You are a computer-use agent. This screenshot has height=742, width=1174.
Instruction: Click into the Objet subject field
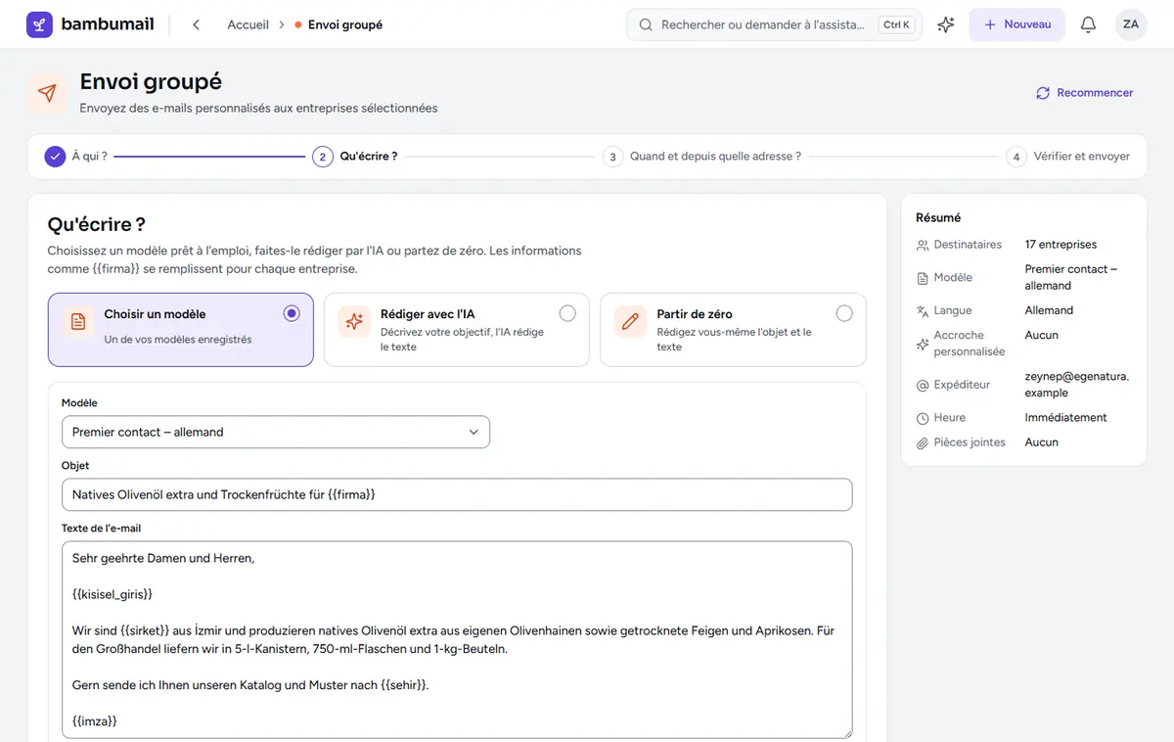click(457, 494)
